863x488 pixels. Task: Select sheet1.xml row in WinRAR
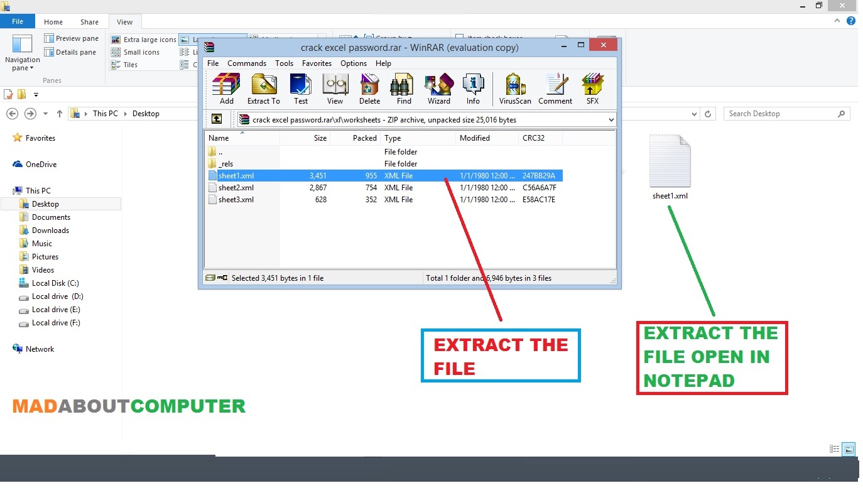(x=384, y=176)
